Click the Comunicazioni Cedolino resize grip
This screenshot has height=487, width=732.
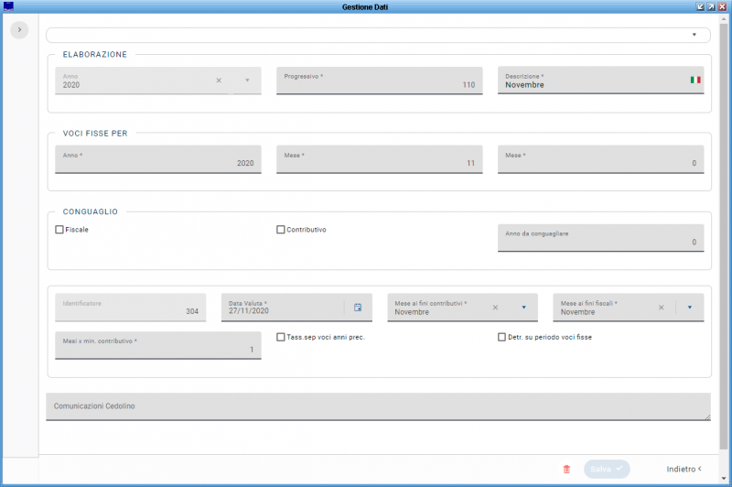tap(707, 417)
